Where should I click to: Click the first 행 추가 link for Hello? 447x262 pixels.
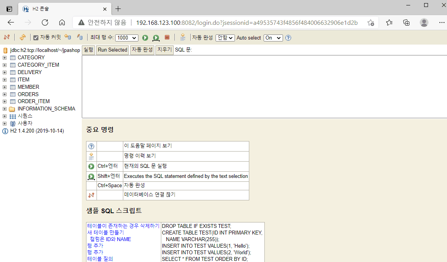pos(95,246)
